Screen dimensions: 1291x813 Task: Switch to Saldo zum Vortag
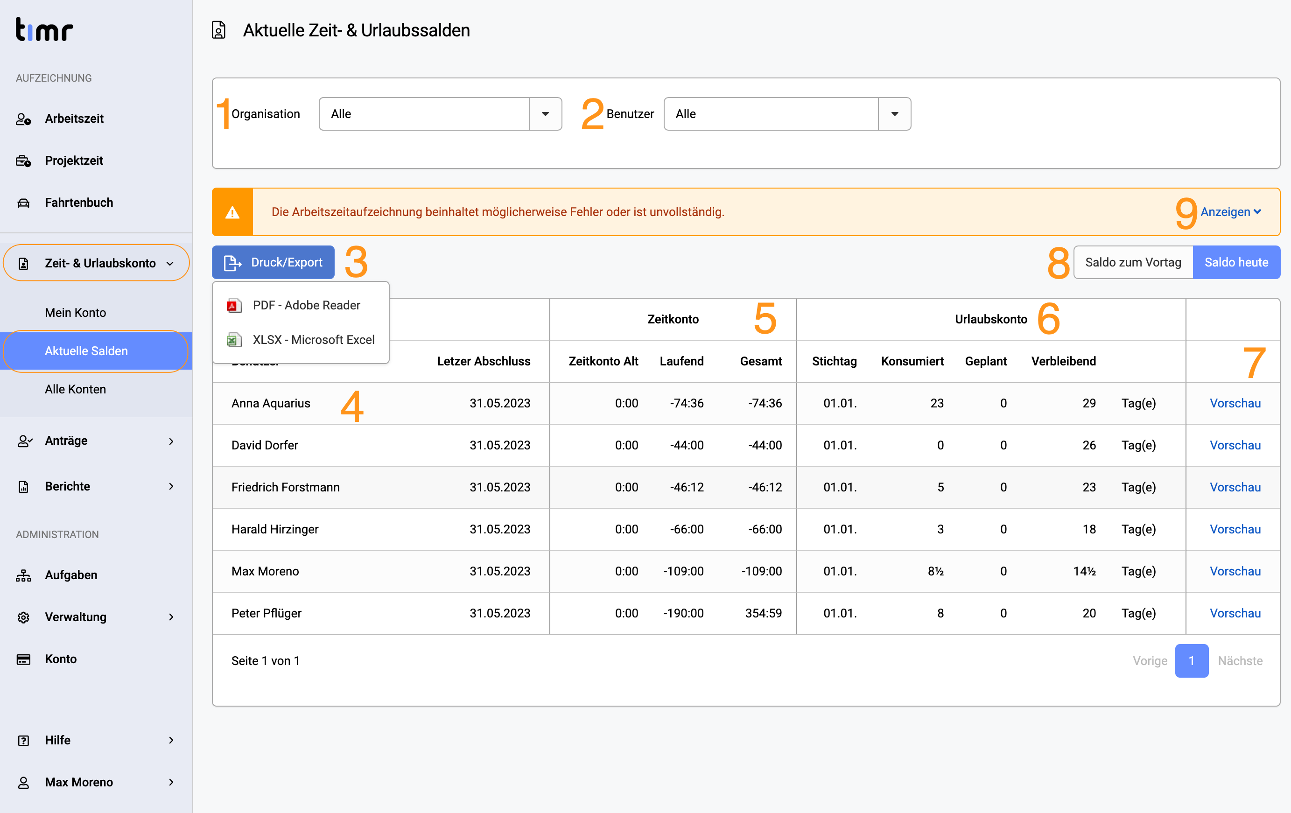(x=1133, y=262)
